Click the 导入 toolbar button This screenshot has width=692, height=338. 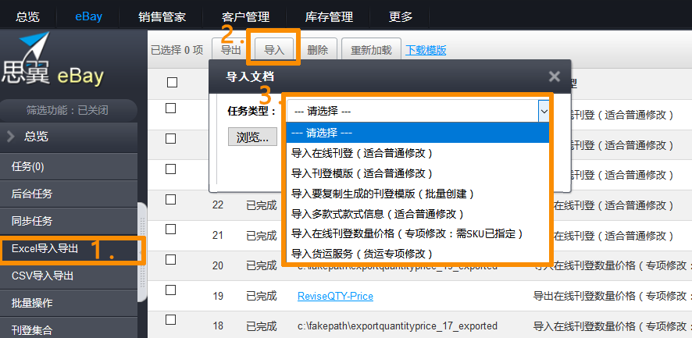click(274, 50)
